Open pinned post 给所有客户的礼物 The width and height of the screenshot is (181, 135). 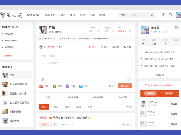(x=70, y=118)
